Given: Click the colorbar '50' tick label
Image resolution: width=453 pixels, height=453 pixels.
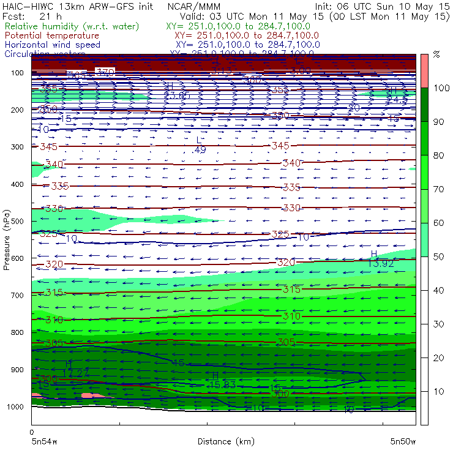Looking at the screenshot, I should point(438,256).
